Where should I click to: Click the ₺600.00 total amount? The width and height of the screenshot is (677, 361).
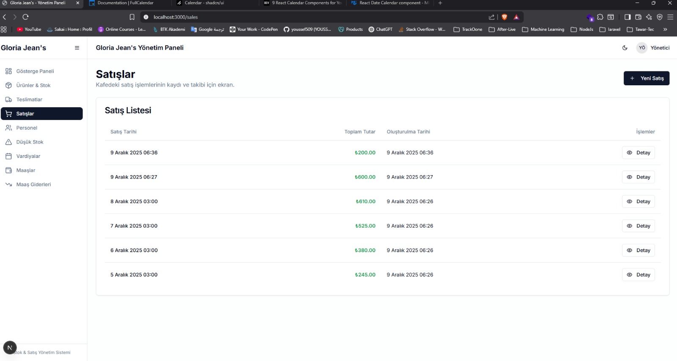(x=365, y=177)
